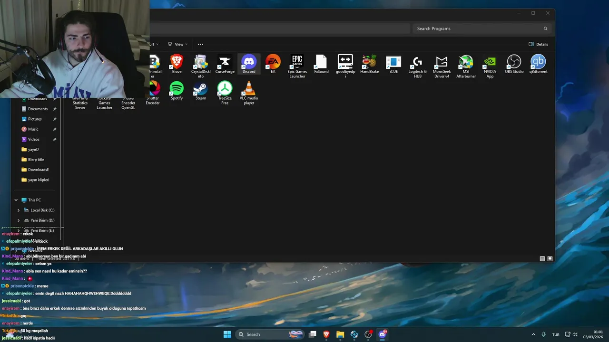The width and height of the screenshot is (609, 342).
Task: Select the NVIDIA App shortcut
Action: point(490,66)
